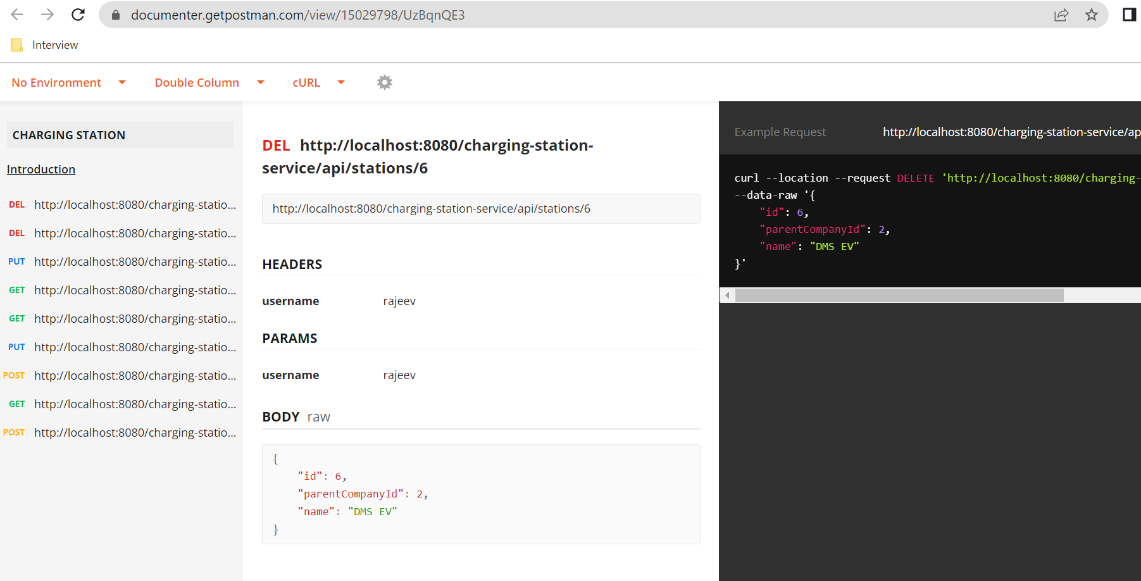Reload the page with refresh icon
The width and height of the screenshot is (1141, 581).
[x=78, y=15]
